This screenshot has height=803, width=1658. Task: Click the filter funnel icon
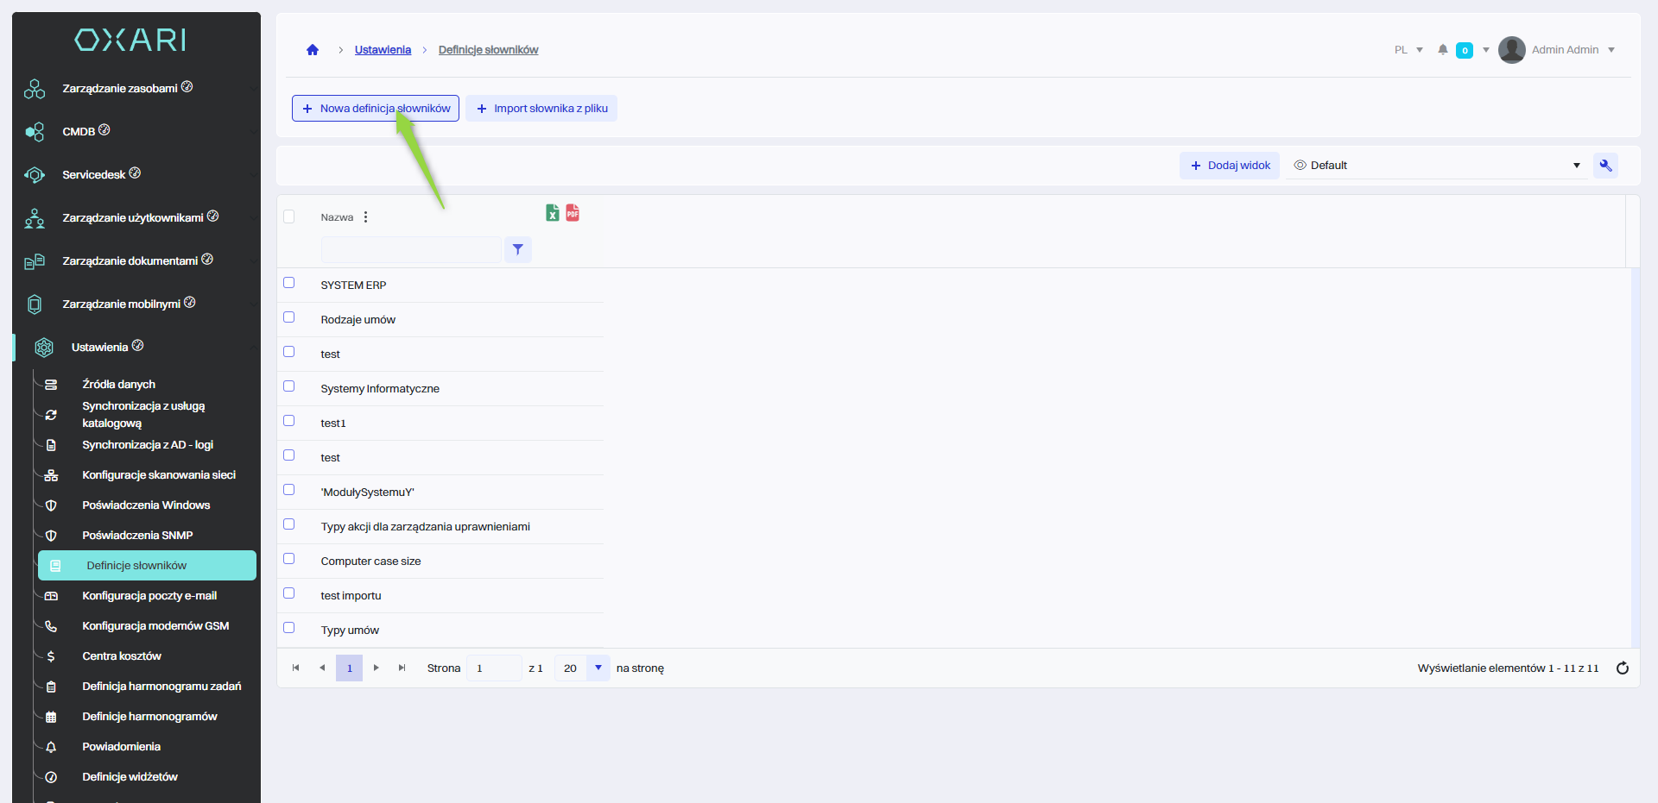tap(517, 249)
